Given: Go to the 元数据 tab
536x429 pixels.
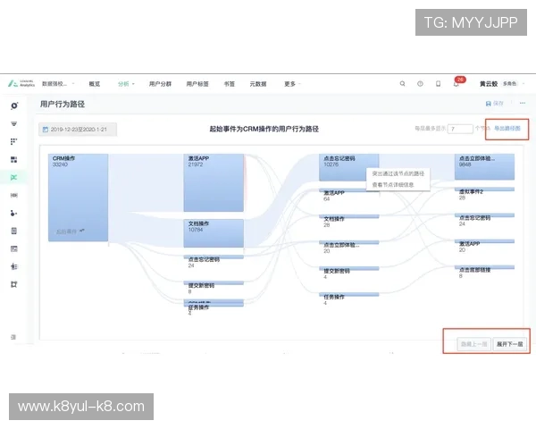Looking at the screenshot, I should tap(258, 84).
